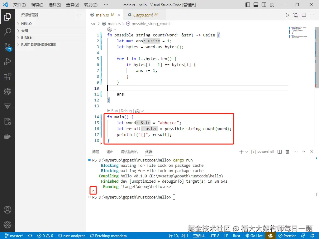Change indentation via 空格: 4
319x239 pixels.
[x=199, y=236]
